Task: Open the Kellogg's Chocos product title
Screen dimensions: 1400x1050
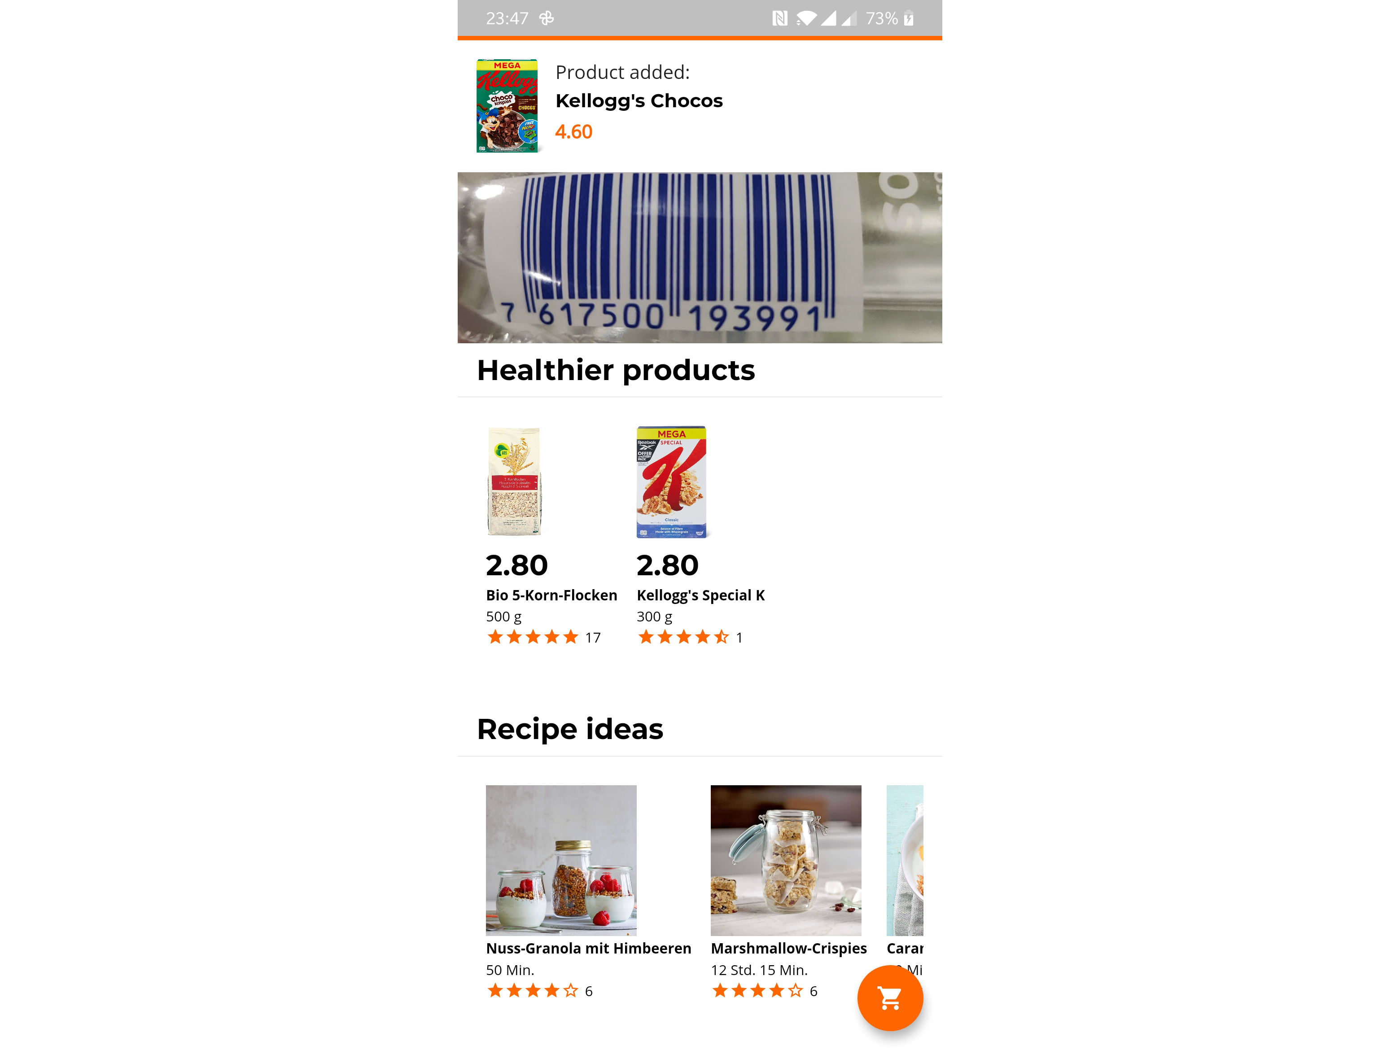Action: pos(639,101)
